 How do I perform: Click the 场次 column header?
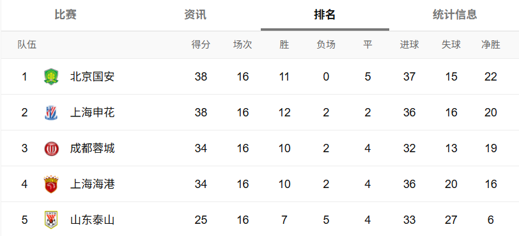(x=243, y=45)
